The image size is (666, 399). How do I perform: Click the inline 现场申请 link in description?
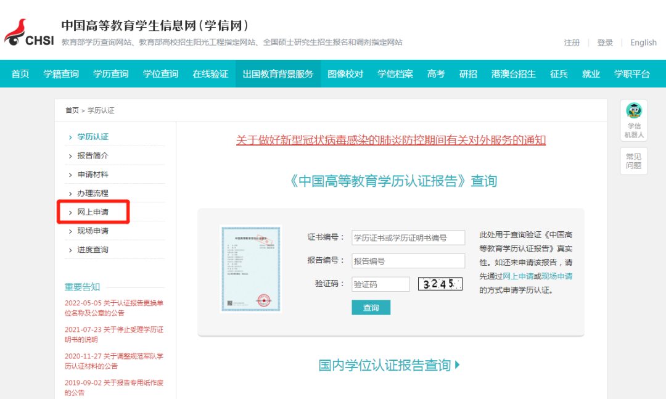[557, 276]
